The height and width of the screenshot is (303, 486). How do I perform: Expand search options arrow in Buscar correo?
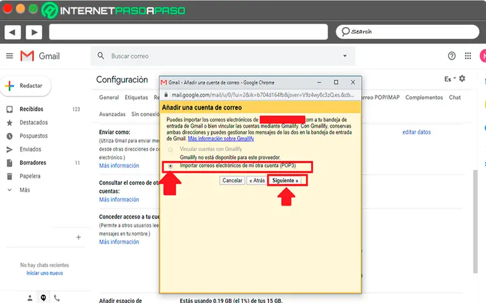tap(344, 56)
